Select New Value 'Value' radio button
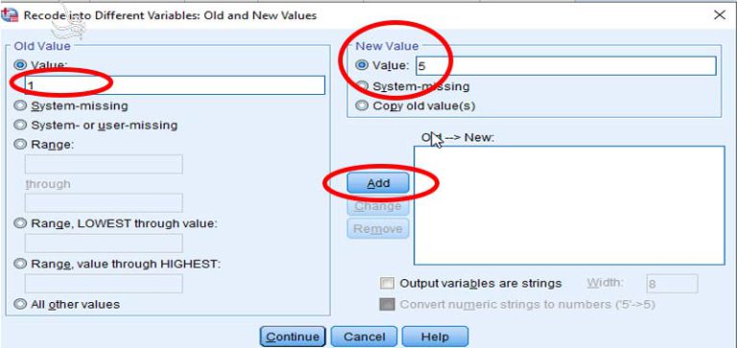737x348 pixels. pyautogui.click(x=362, y=66)
